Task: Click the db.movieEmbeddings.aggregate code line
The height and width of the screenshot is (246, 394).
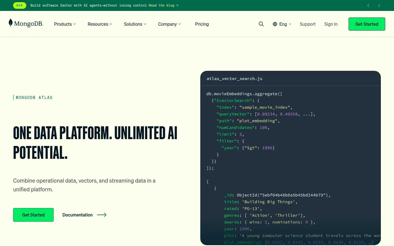Action: tap(244, 94)
